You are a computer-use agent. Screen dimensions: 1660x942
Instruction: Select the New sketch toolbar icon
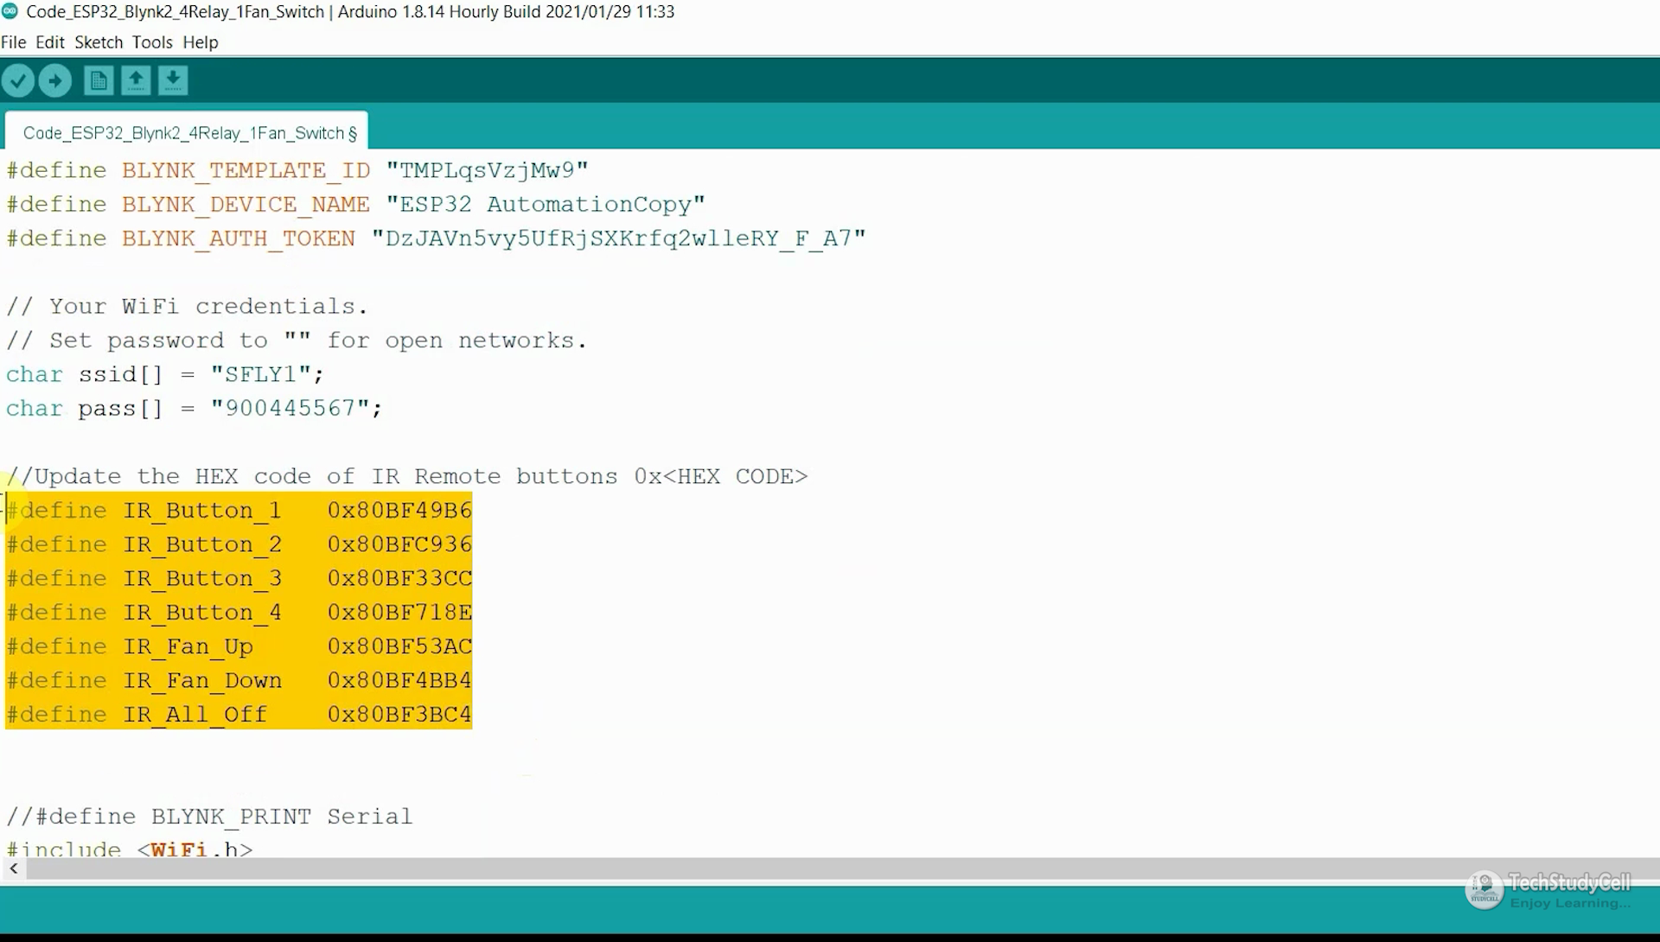[x=98, y=80]
